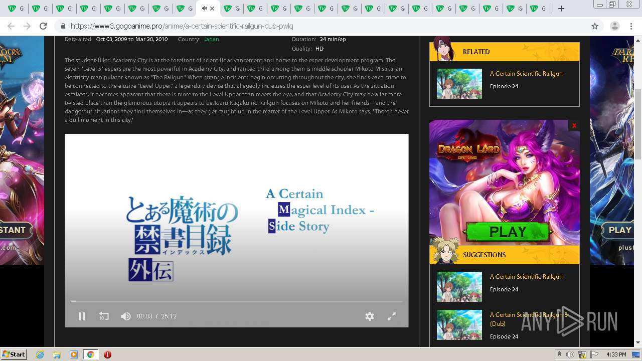Screen dimensions: 642x361
Task: Open A Certain Scientific Railgun S (Dub)
Action: click(x=529, y=319)
